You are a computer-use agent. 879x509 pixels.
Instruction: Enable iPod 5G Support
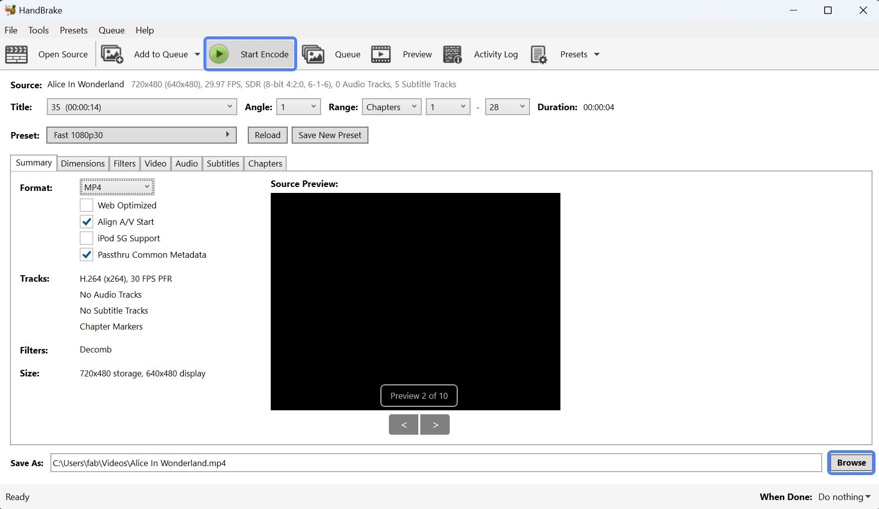pyautogui.click(x=86, y=238)
